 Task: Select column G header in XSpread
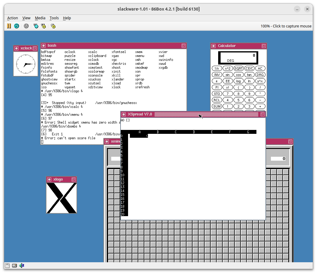tap(248, 132)
